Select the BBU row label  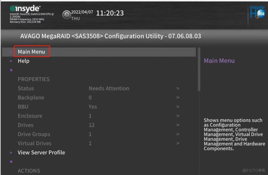point(23,107)
